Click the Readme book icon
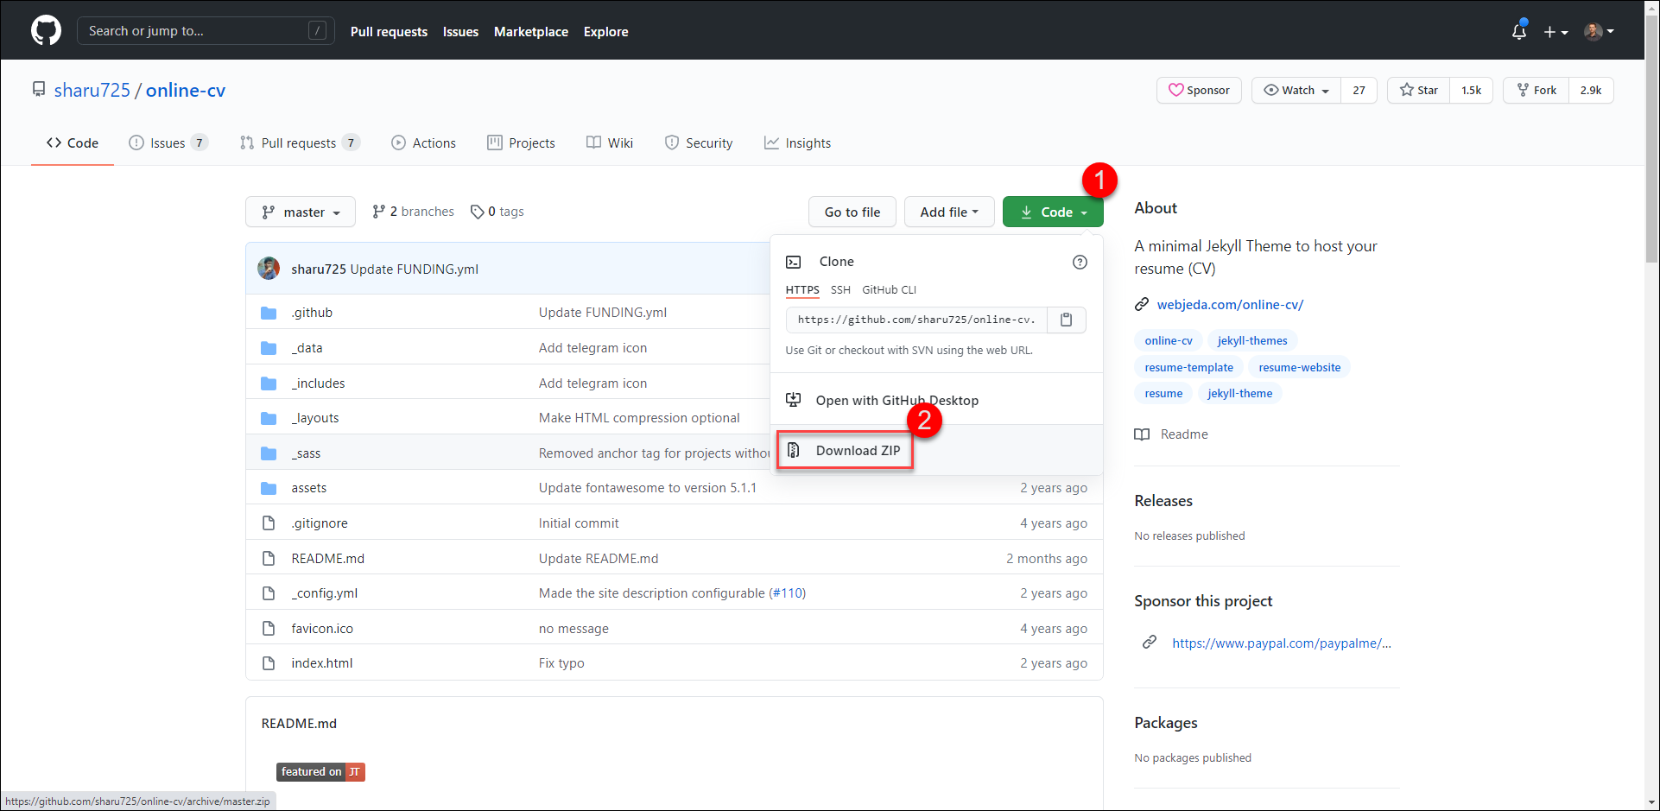1660x811 pixels. tap(1142, 434)
